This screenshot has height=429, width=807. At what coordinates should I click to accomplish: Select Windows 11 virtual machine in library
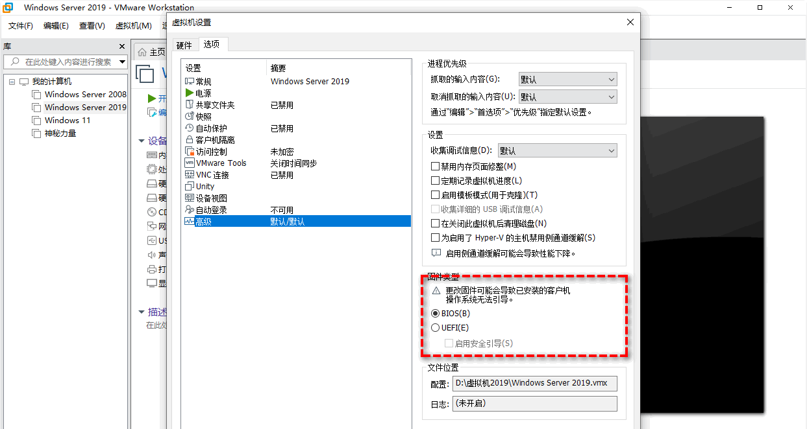[x=67, y=121]
